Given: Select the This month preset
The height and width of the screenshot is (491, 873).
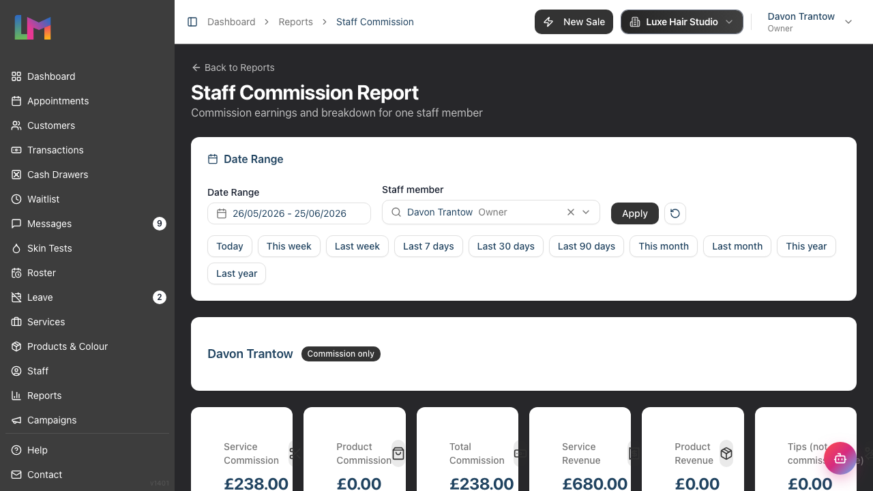Looking at the screenshot, I should (664, 246).
